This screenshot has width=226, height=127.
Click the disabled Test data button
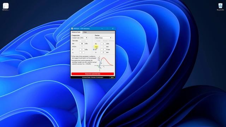click(83, 41)
